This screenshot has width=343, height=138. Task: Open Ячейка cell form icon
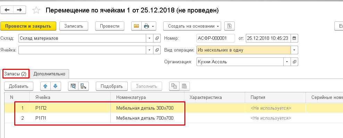tap(157, 50)
